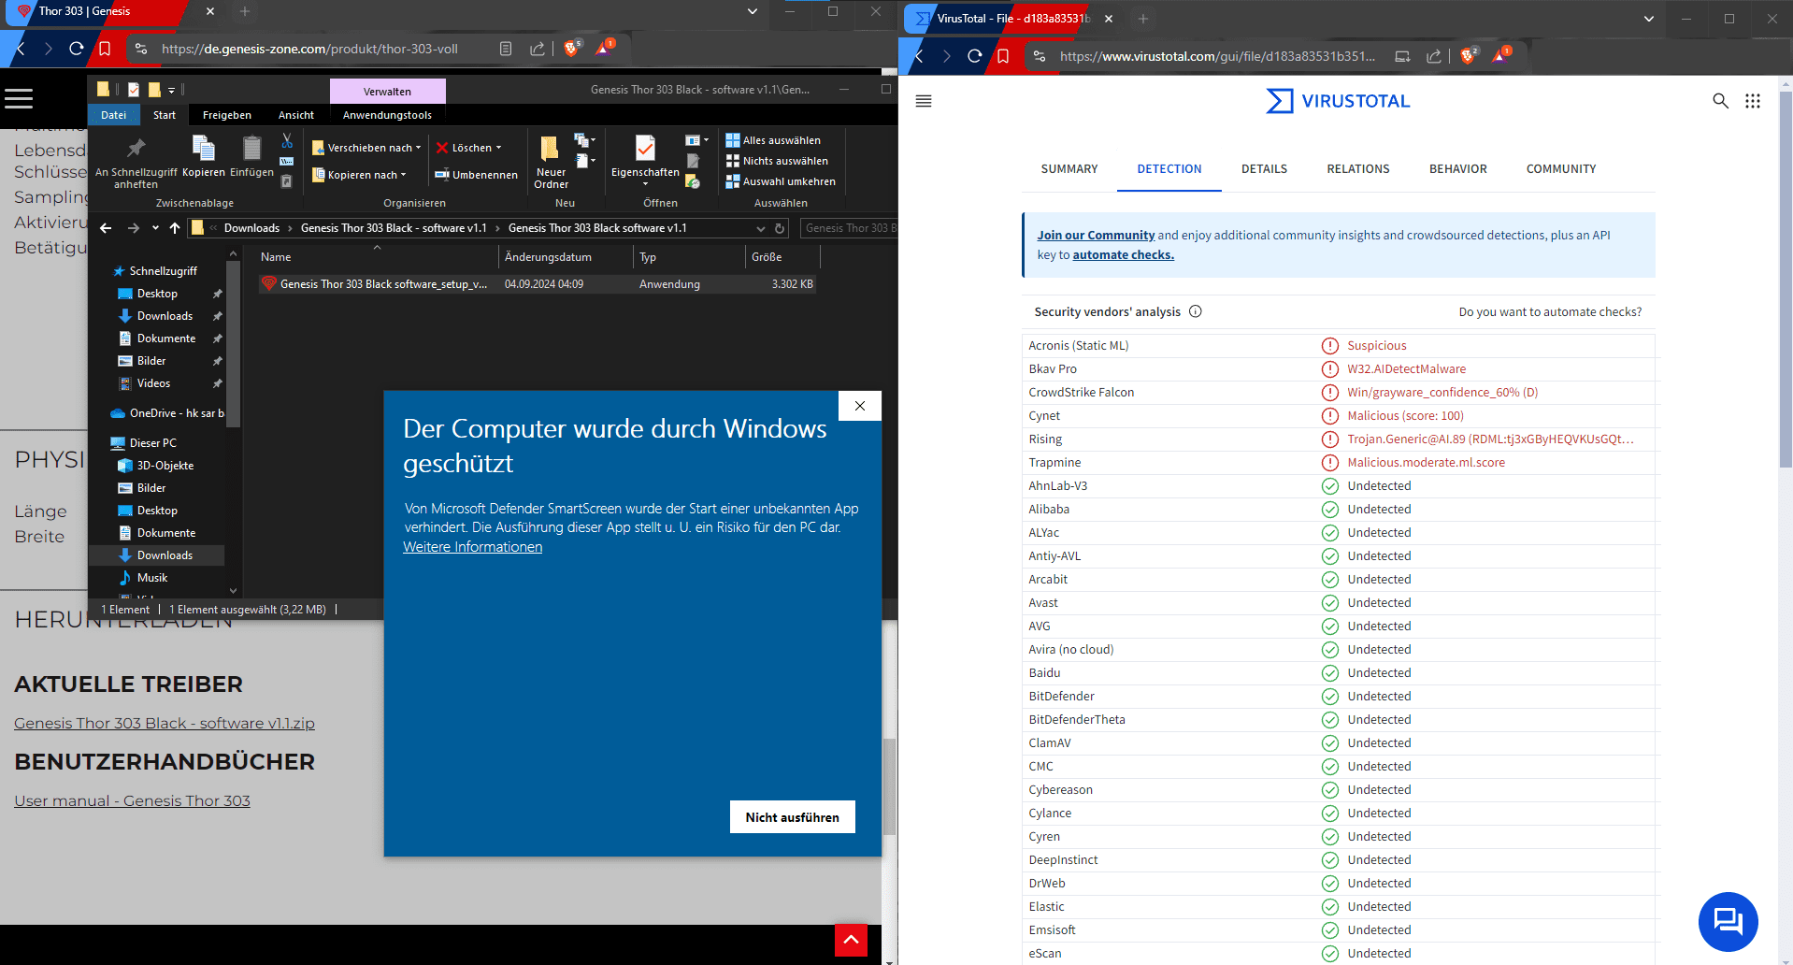Viewport: 1793px width, 965px height.
Task: Download Genesis Thor 303 Black software zip link
Action: point(165,723)
